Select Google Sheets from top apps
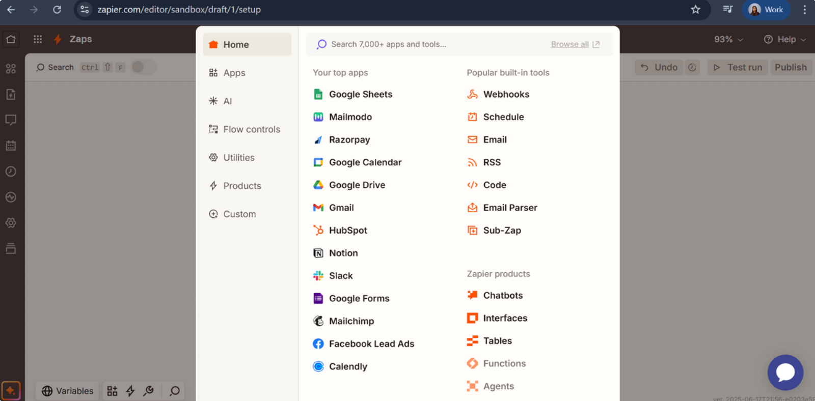815x401 pixels. point(352,94)
